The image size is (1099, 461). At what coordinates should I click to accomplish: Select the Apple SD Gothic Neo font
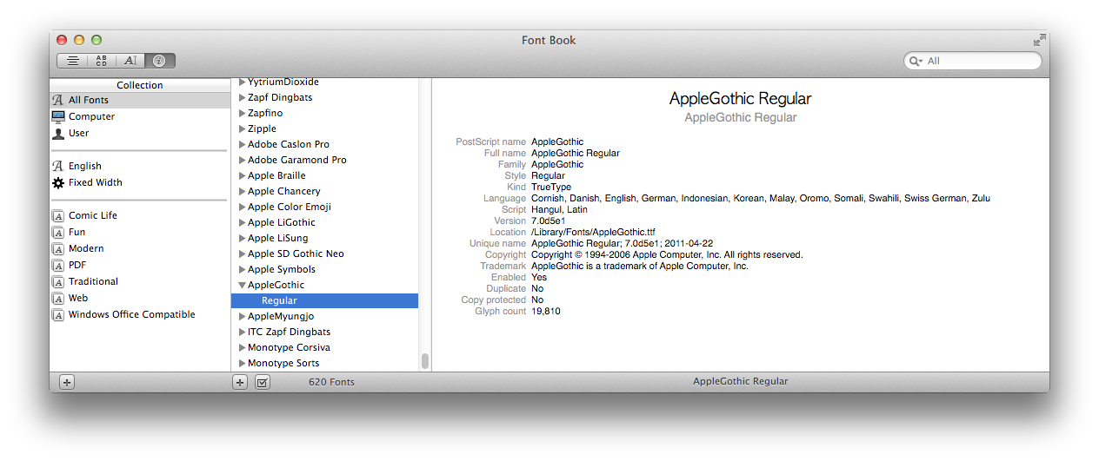pyautogui.click(x=324, y=254)
